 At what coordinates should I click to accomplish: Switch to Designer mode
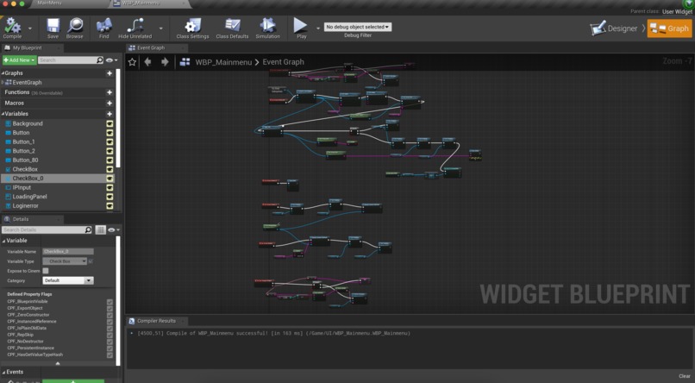[x=613, y=28]
